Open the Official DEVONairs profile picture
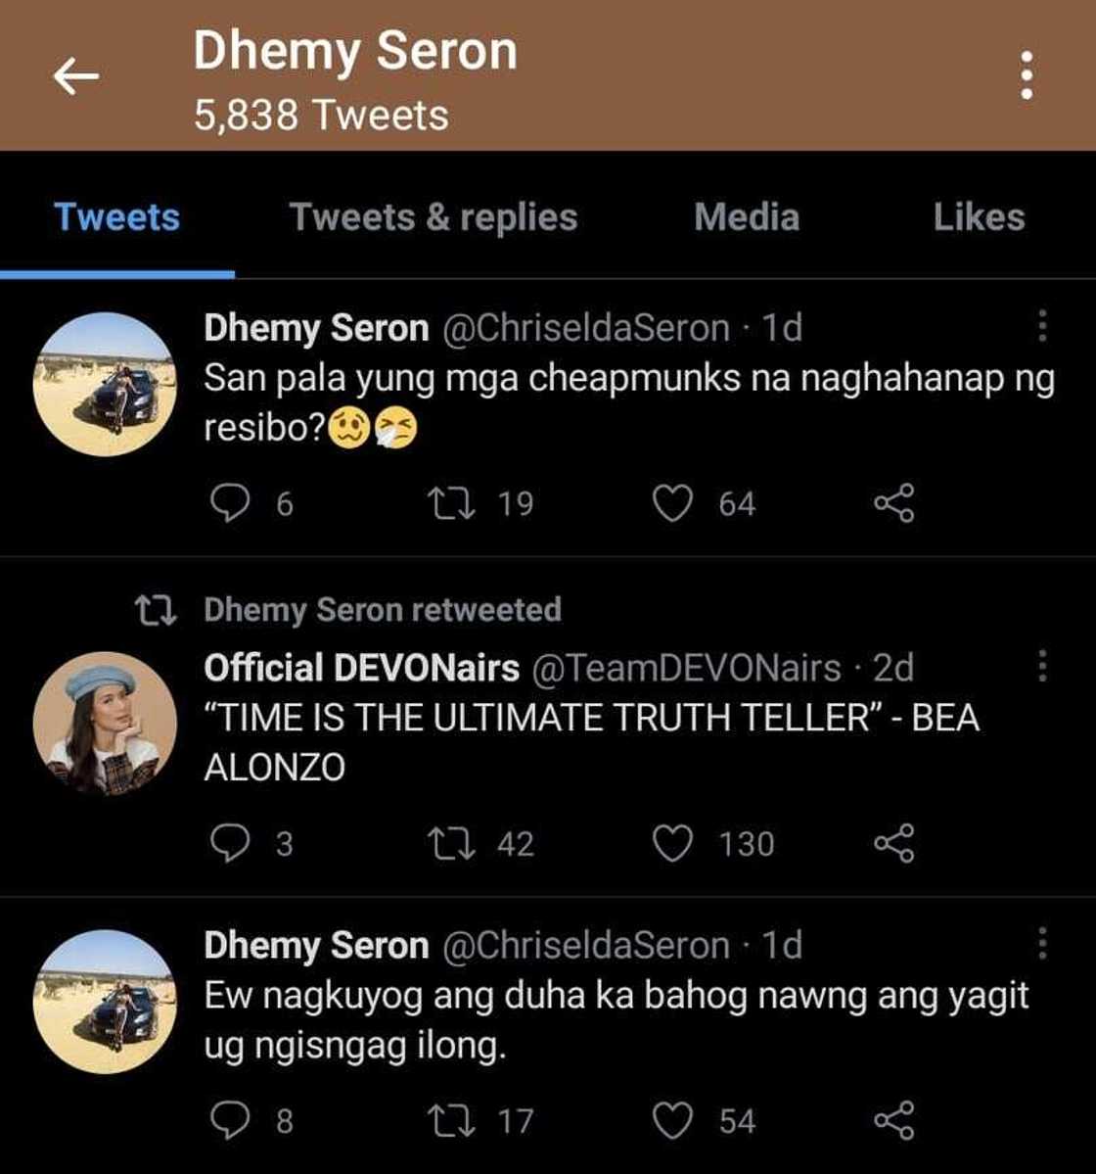This screenshot has height=1174, width=1096. click(x=105, y=724)
